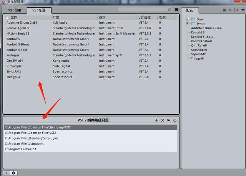Click the search magnifier icon
The height and width of the screenshot is (176, 246).
click(170, 10)
